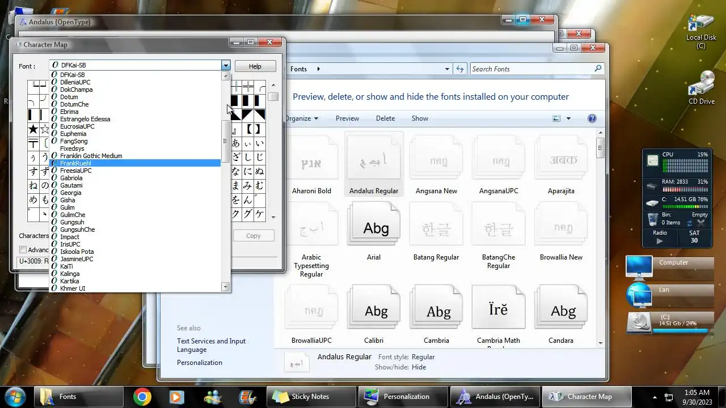The width and height of the screenshot is (726, 408).
Task: Choose Gabriola in the font list
Action: coord(135,178)
